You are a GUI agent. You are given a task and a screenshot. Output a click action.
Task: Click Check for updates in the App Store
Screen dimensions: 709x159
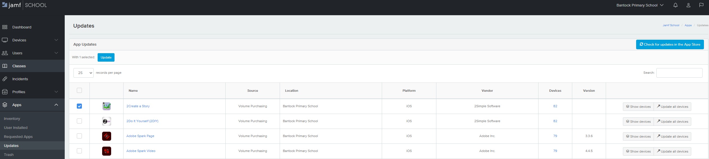pyautogui.click(x=670, y=44)
